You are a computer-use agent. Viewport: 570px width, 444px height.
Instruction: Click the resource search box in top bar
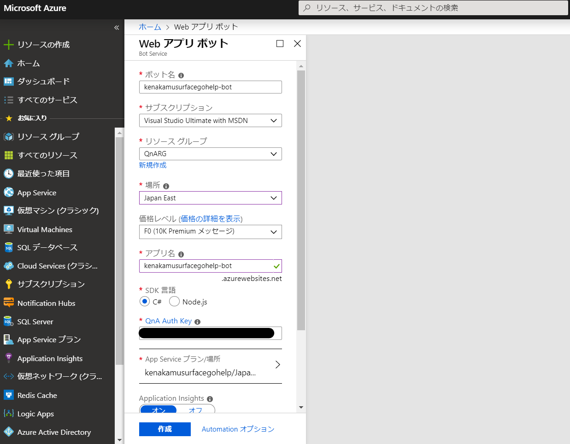pyautogui.click(x=433, y=8)
